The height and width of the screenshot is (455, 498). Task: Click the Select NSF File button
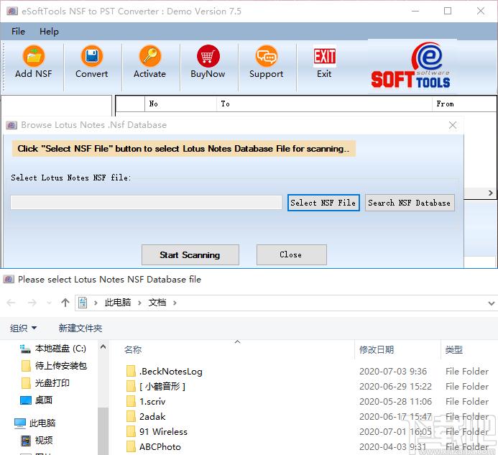click(323, 203)
